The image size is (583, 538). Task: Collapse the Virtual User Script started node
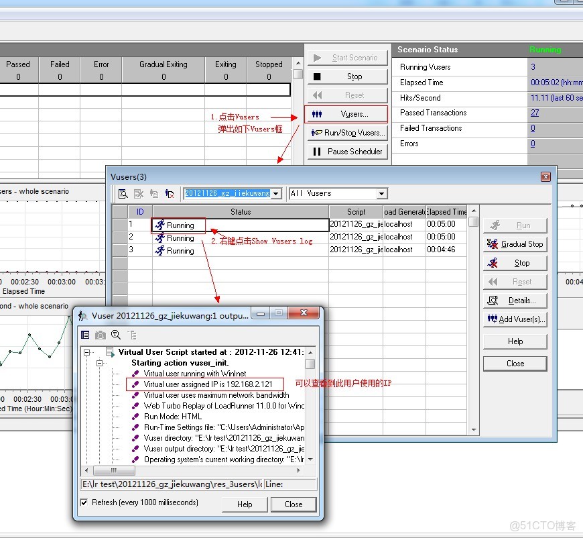pos(86,352)
